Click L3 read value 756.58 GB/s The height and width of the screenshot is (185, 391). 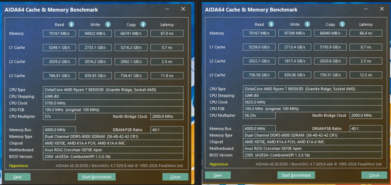[x=259, y=75]
